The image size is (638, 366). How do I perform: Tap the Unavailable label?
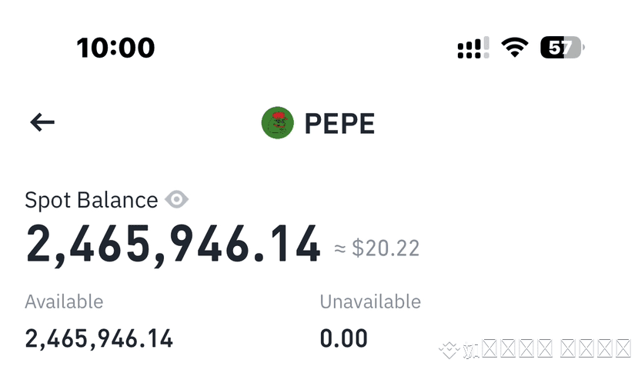coord(370,301)
